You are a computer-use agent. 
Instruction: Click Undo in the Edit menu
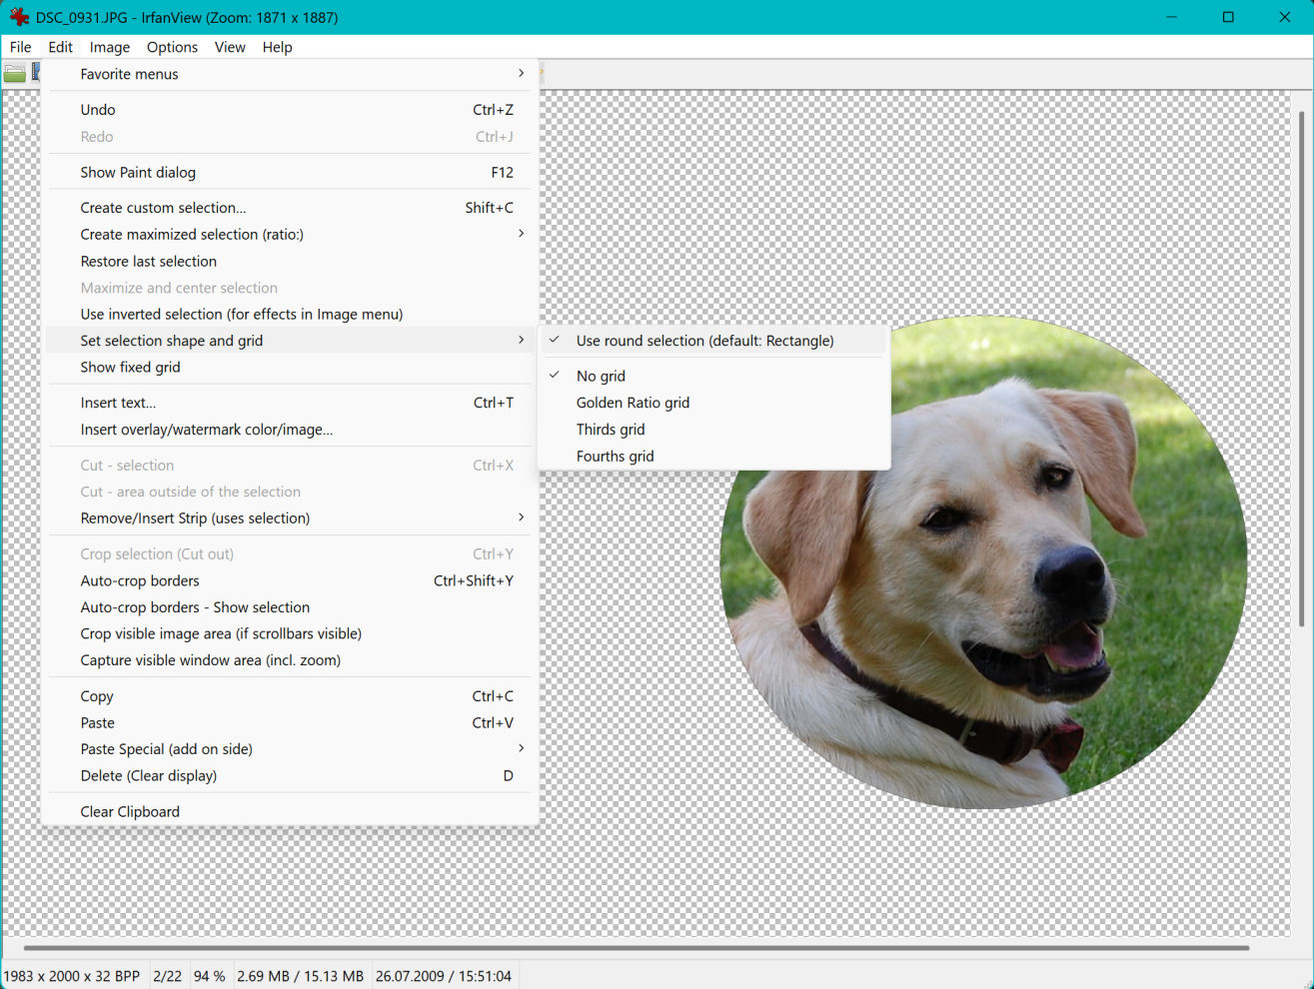coord(98,110)
